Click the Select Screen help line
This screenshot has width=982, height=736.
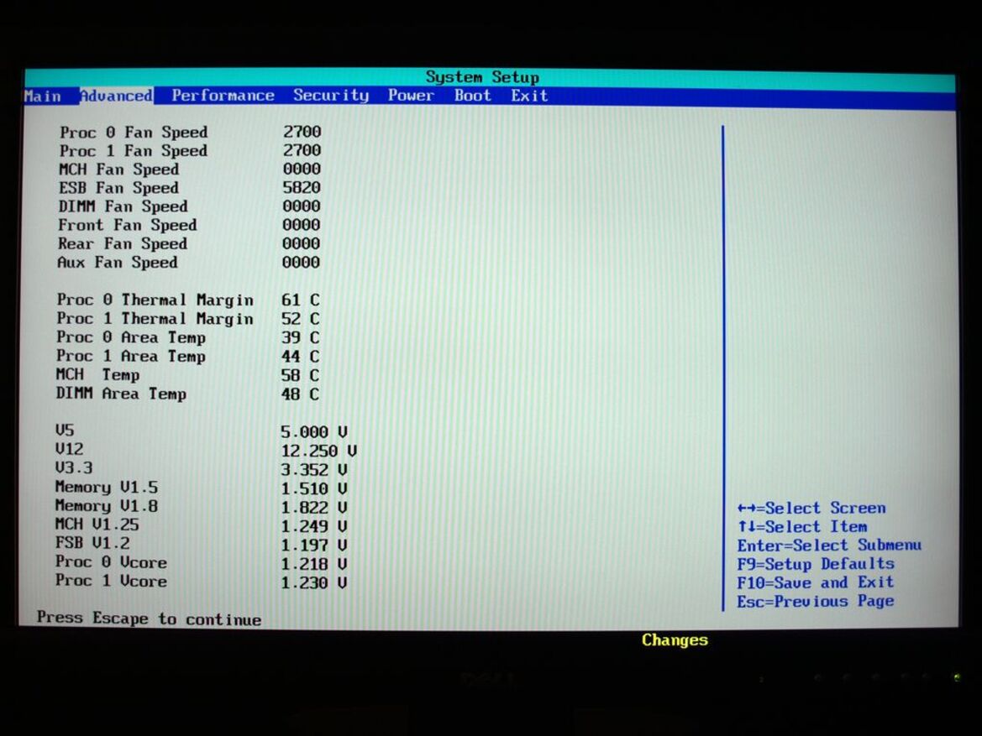811,508
